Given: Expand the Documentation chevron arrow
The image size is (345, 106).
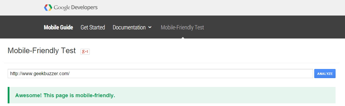Looking at the screenshot, I should [150, 27].
